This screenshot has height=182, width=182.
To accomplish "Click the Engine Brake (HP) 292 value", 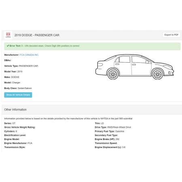I will point(117,139).
